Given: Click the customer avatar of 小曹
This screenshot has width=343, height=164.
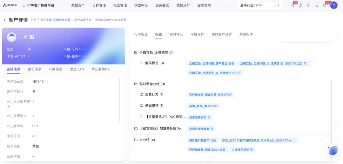Looking at the screenshot, I should point(12,37).
